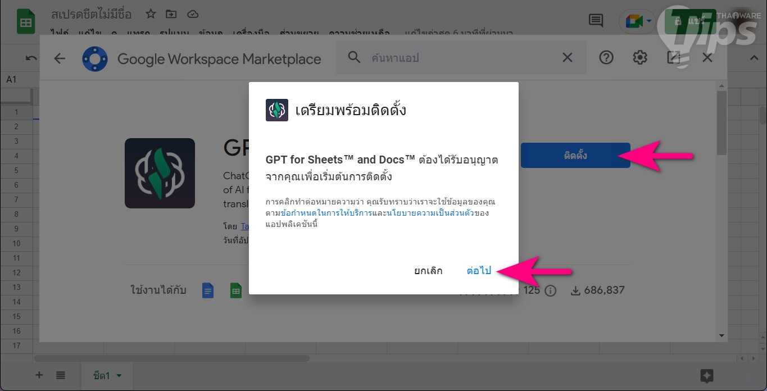Click the Undo arrow in Sheets toolbar
This screenshot has height=391, width=767.
point(31,58)
